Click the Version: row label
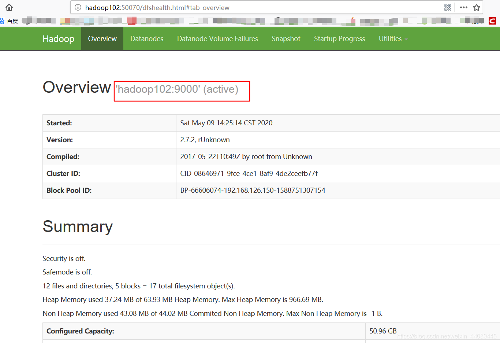This screenshot has width=500, height=343. (x=60, y=140)
